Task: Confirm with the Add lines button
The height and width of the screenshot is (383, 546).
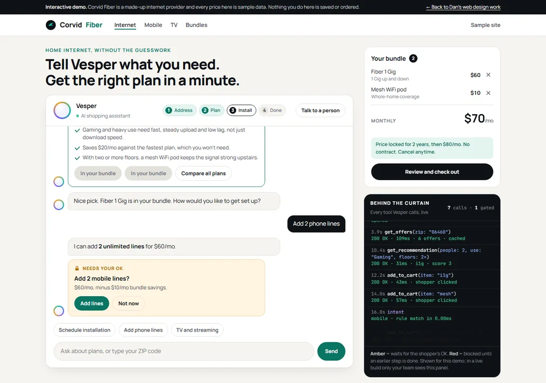Action: click(92, 303)
